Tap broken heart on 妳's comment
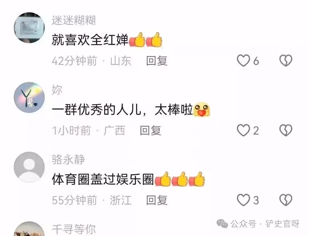The width and height of the screenshot is (309, 236). (x=286, y=130)
